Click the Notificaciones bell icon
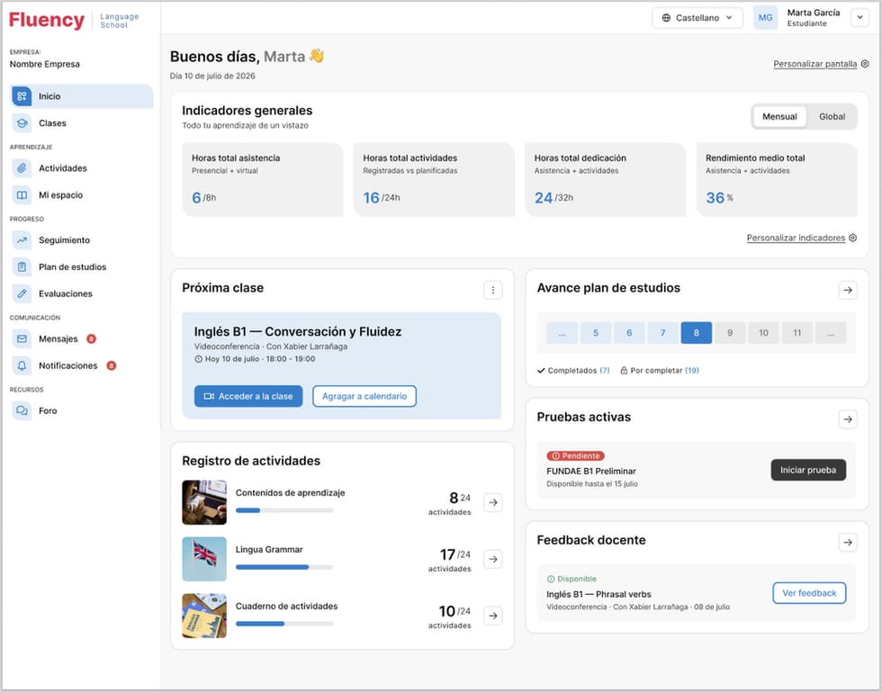The height and width of the screenshot is (693, 882). 22,365
